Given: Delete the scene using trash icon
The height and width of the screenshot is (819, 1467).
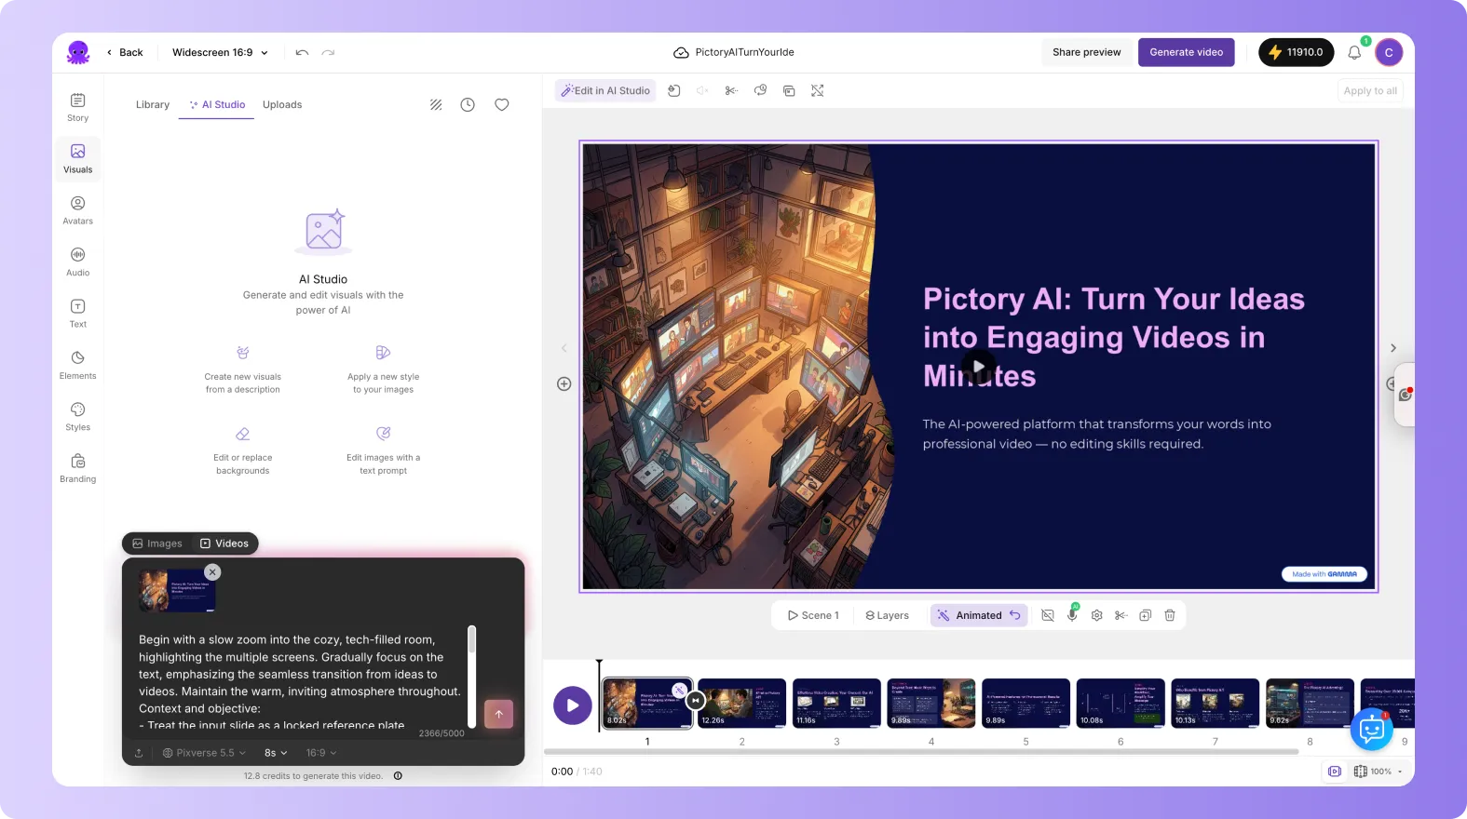Looking at the screenshot, I should [x=1170, y=615].
